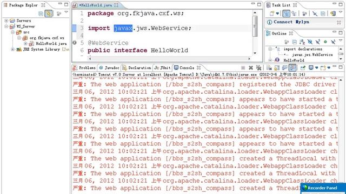Collapse all in Task List toolbar
346x194 pixels.
323,14
